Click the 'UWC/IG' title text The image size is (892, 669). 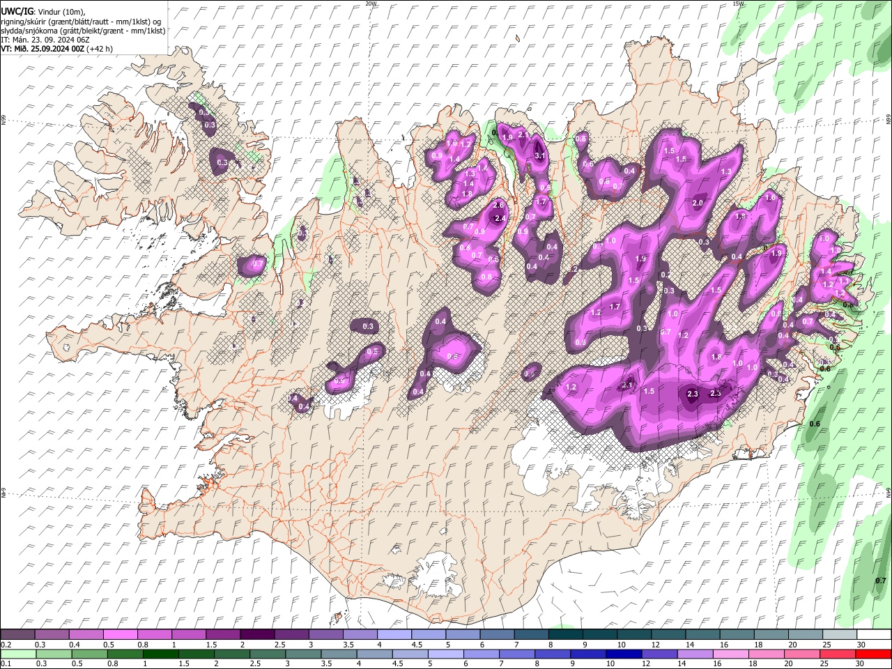(x=17, y=11)
